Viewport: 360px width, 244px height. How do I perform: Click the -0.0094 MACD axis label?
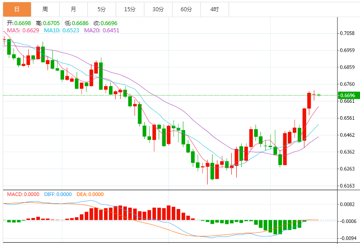347,238
